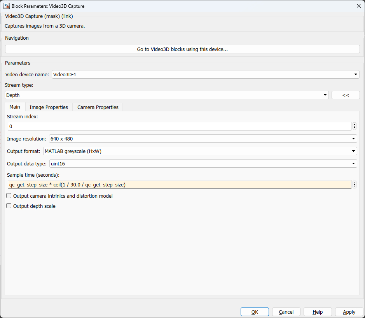
Task: Click the Video3D block icon in title bar
Action: 6,6
